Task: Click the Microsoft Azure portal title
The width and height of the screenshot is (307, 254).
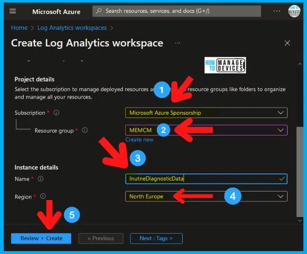Action: tap(56, 12)
